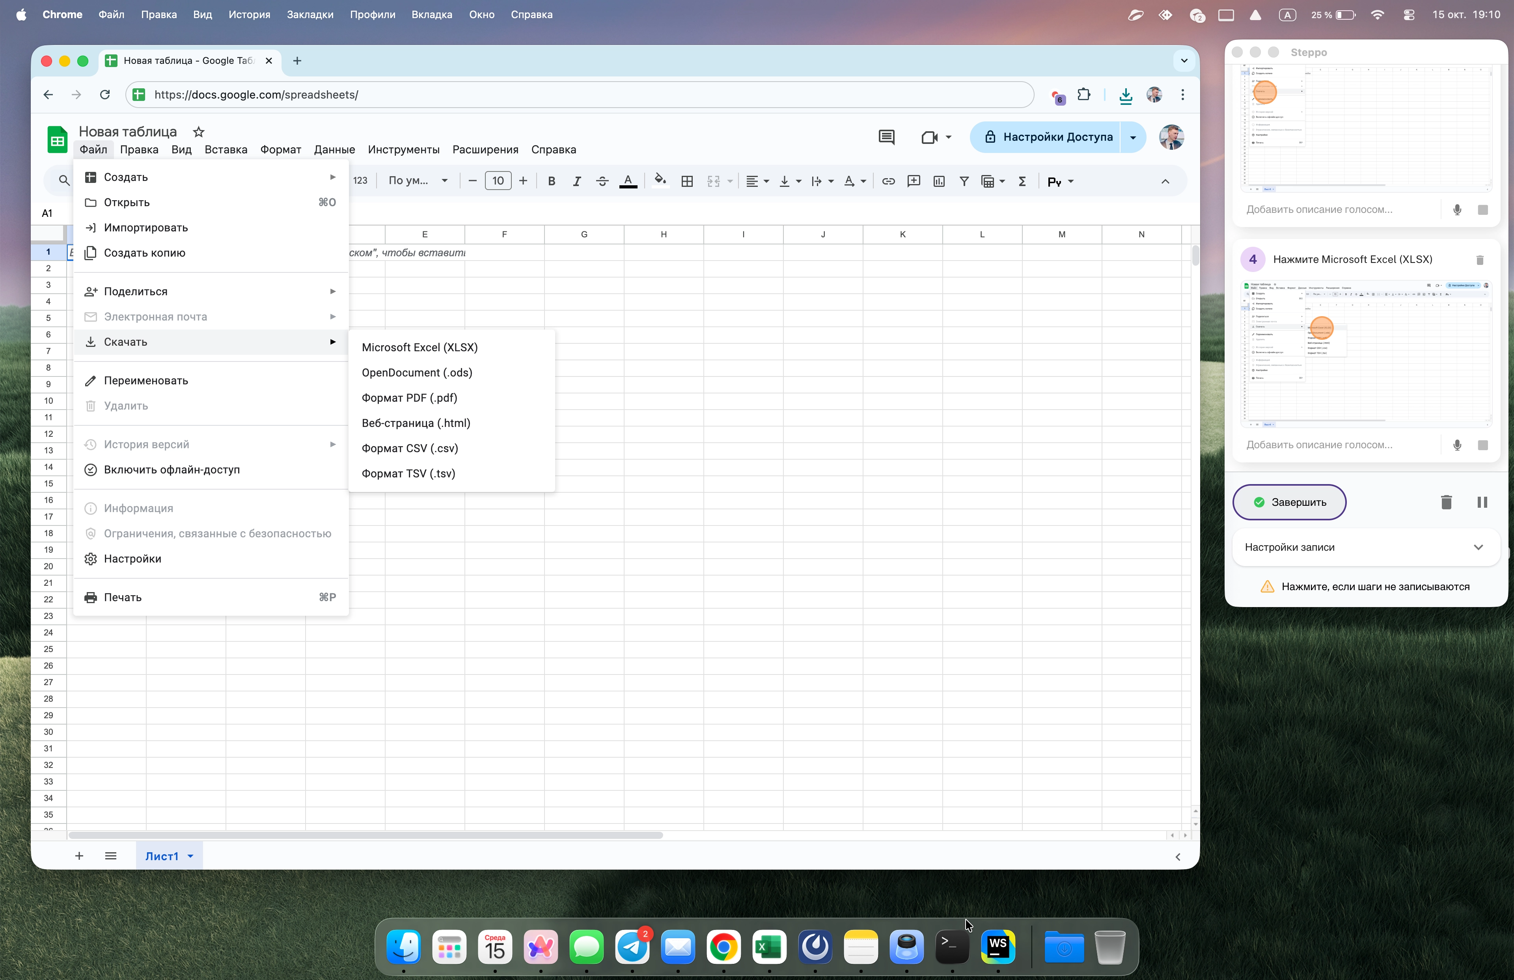Screen dimensions: 1514x980
Task: Star the Новая таблица document
Action: coord(198,132)
